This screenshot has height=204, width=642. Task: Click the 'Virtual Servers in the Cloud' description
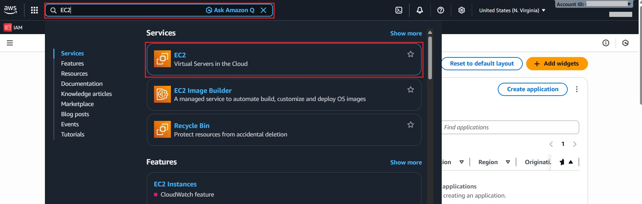point(211,64)
